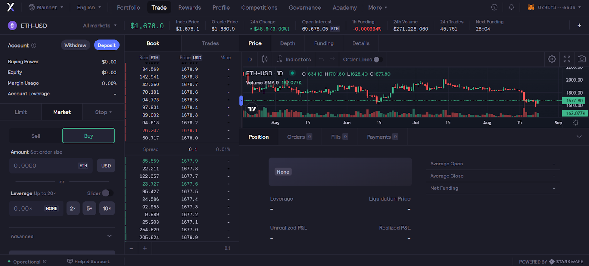This screenshot has height=266, width=589.
Task: Enable the Leverage Slider toggle
Action: [x=107, y=193]
